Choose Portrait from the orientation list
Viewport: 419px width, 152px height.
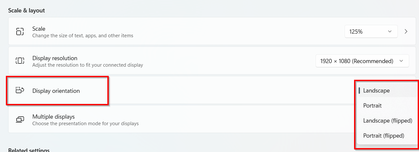372,106
